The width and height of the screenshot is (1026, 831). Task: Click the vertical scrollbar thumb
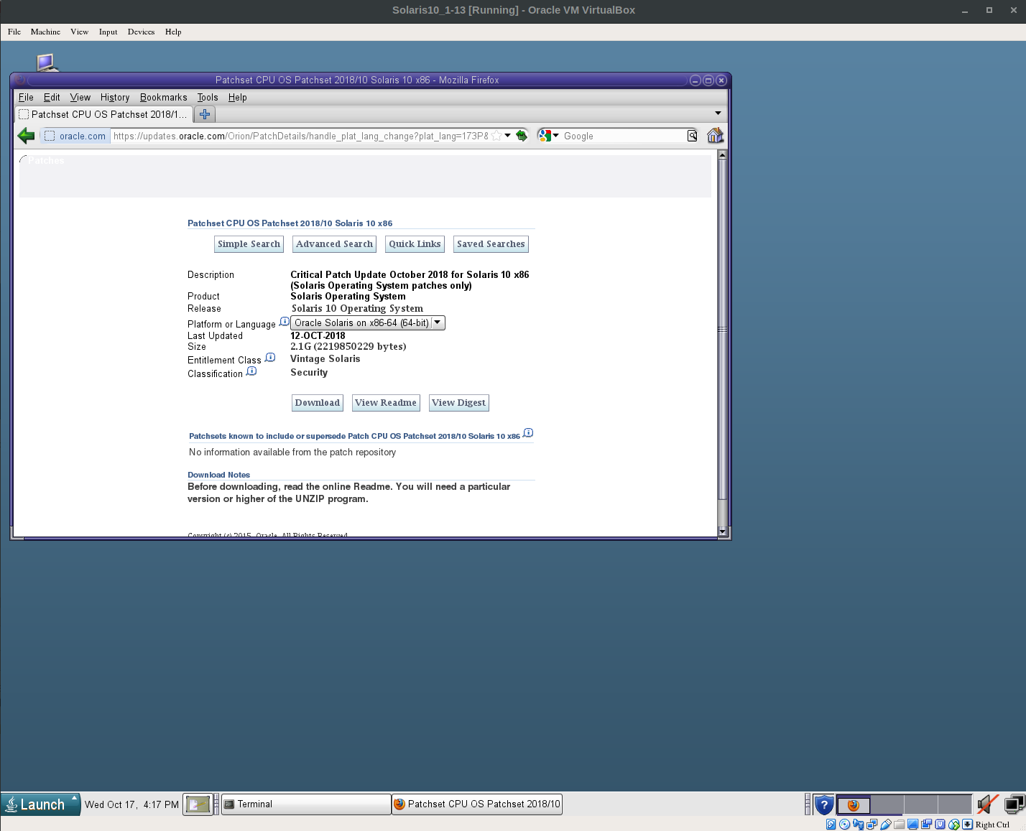(723, 330)
